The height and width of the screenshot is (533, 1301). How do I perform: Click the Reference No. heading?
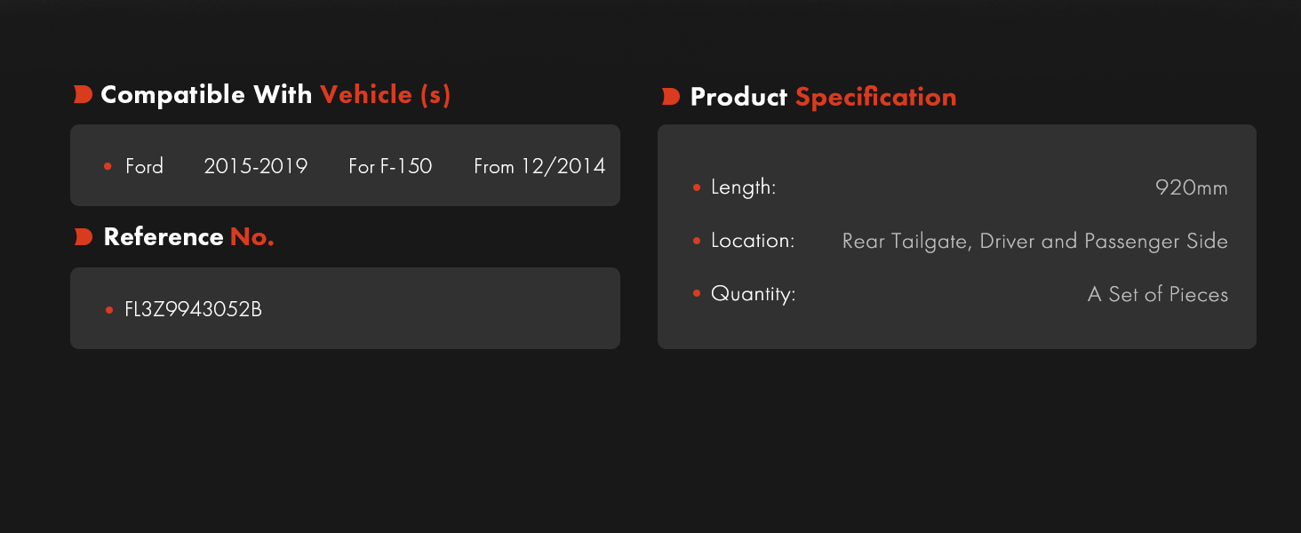click(x=188, y=237)
